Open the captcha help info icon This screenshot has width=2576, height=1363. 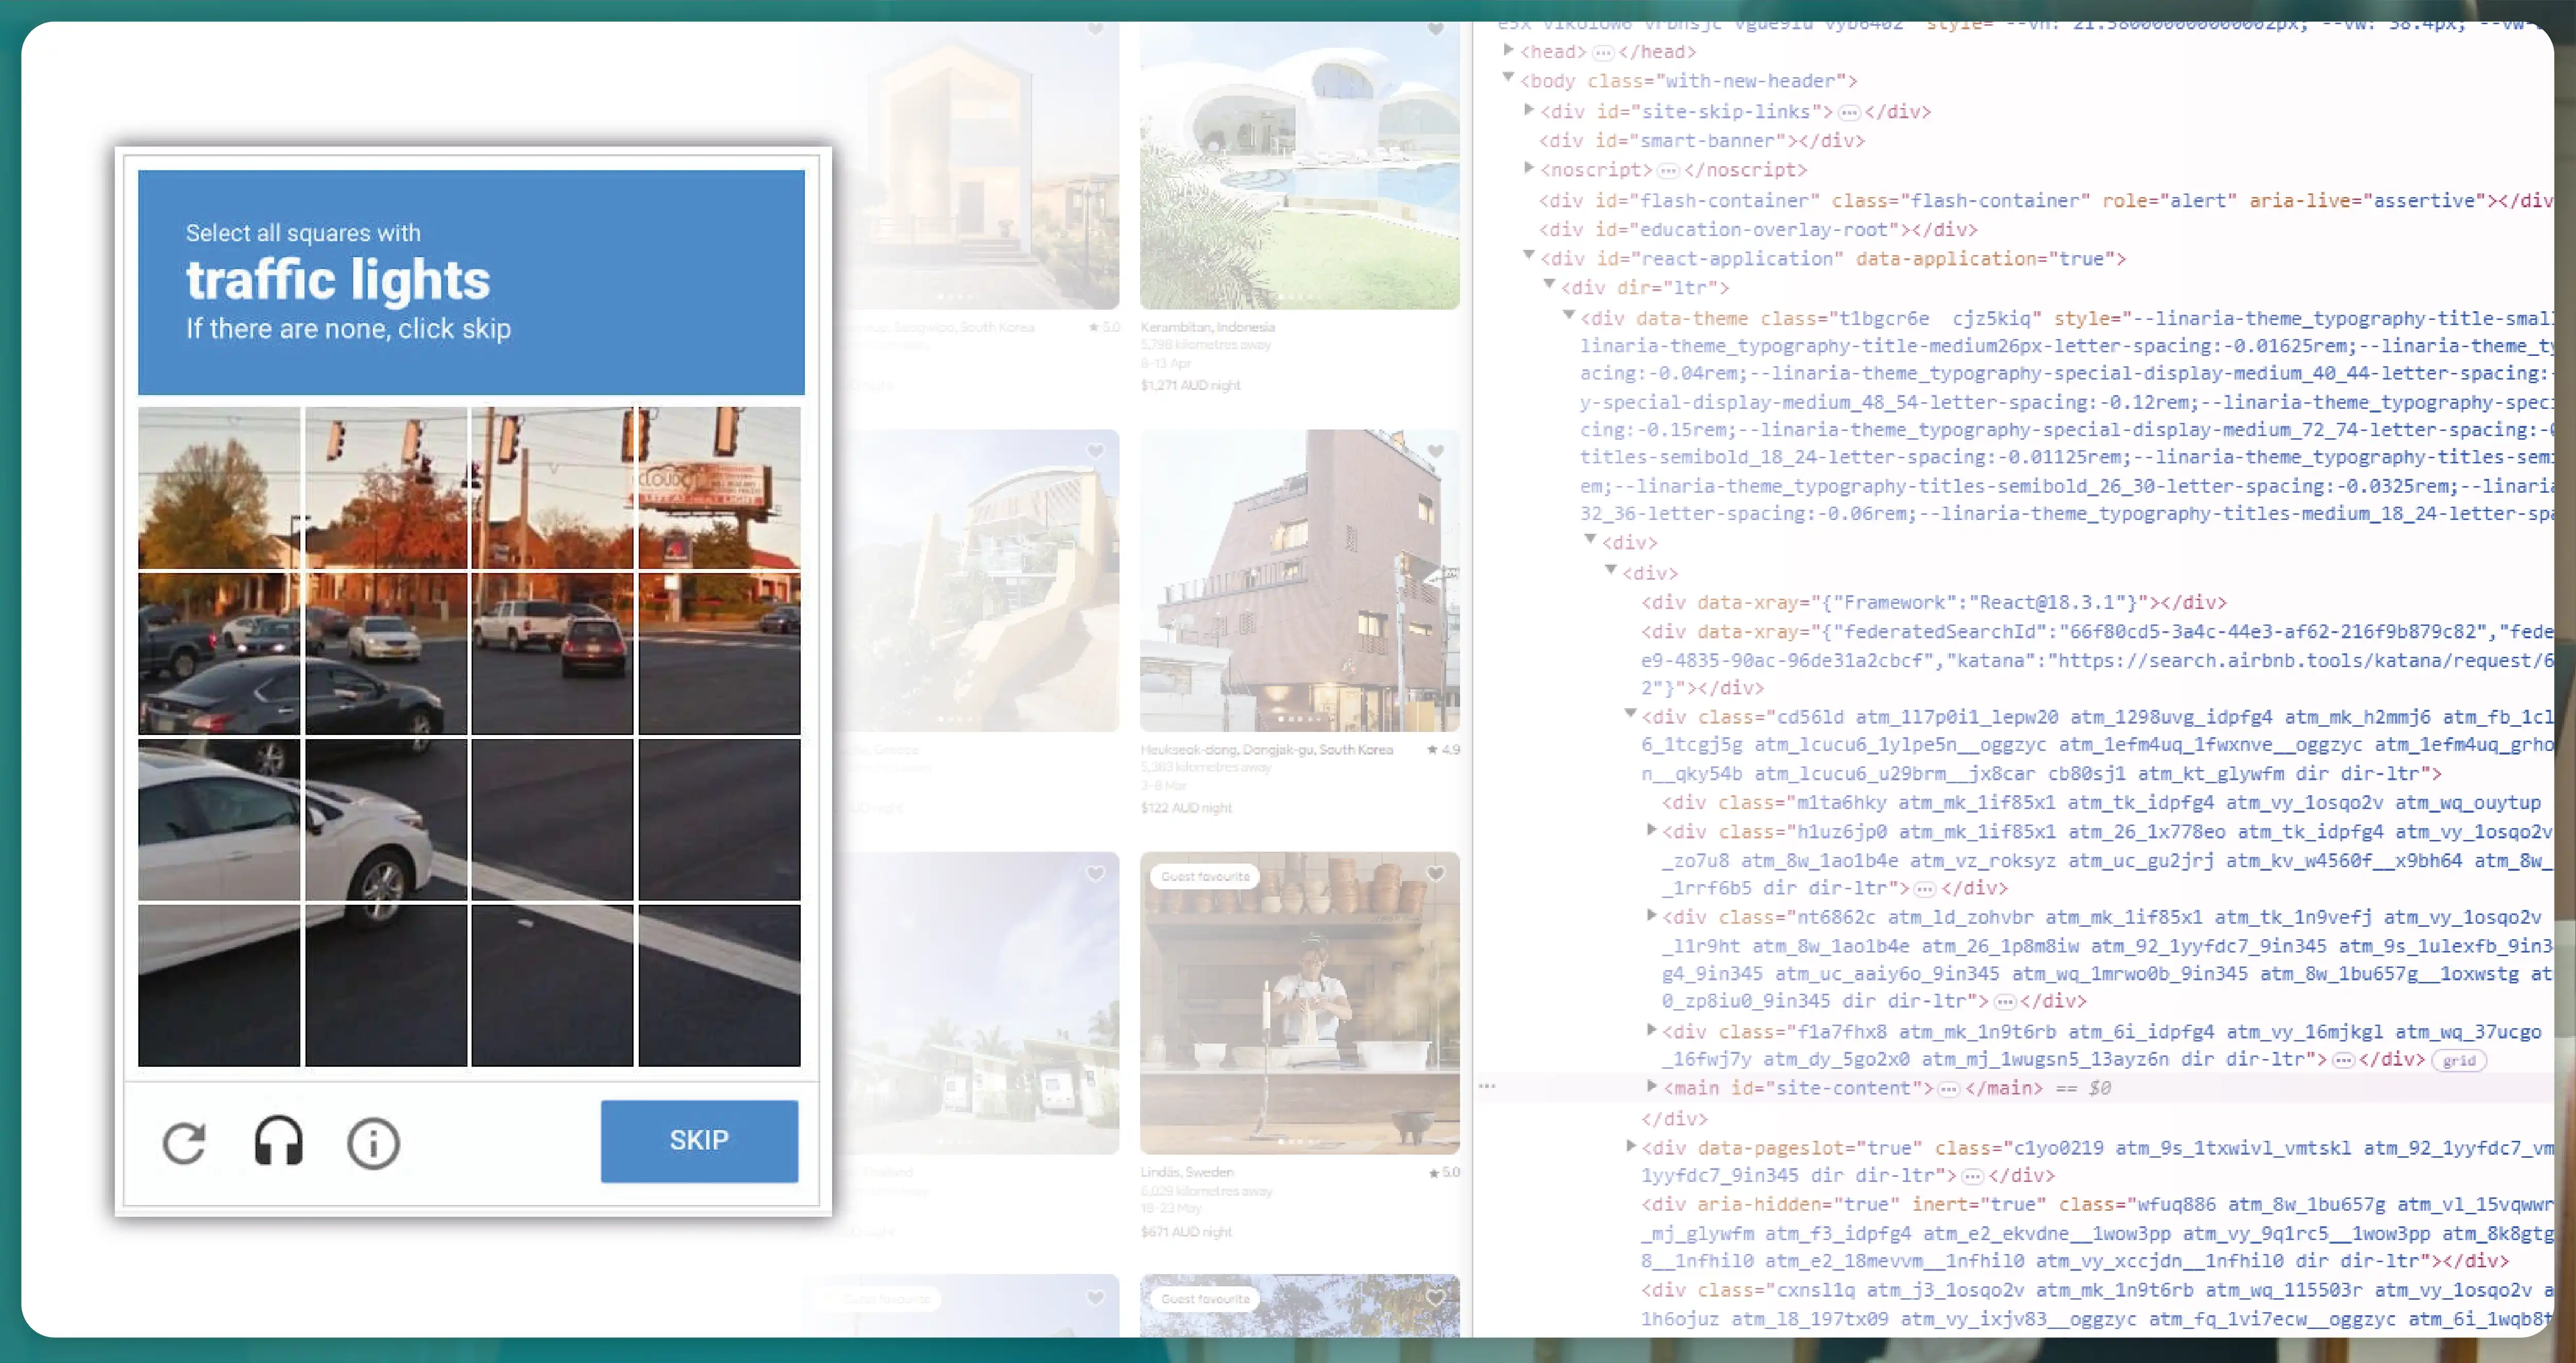click(373, 1143)
